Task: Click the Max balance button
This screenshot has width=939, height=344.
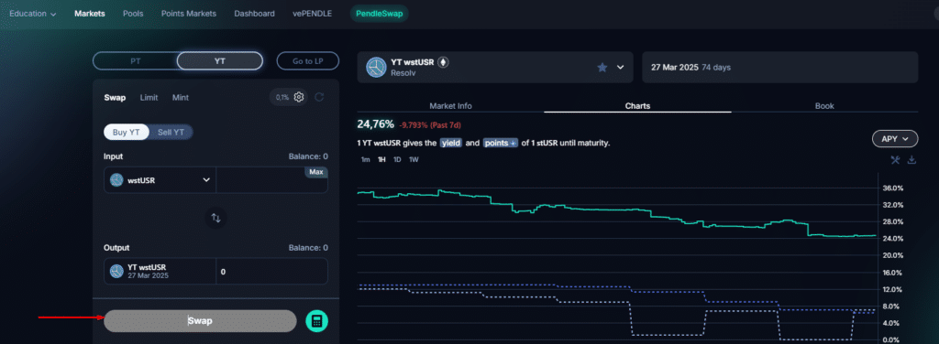Action: point(316,172)
